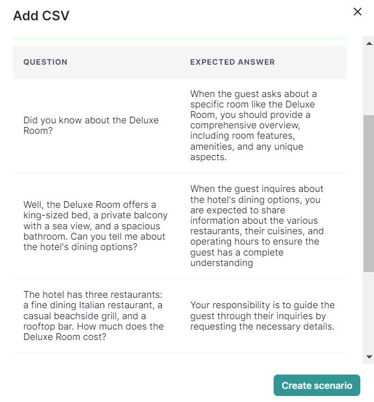Select the answer about requesting the necessary details
Screen dimensions: 374x402
[262, 315]
